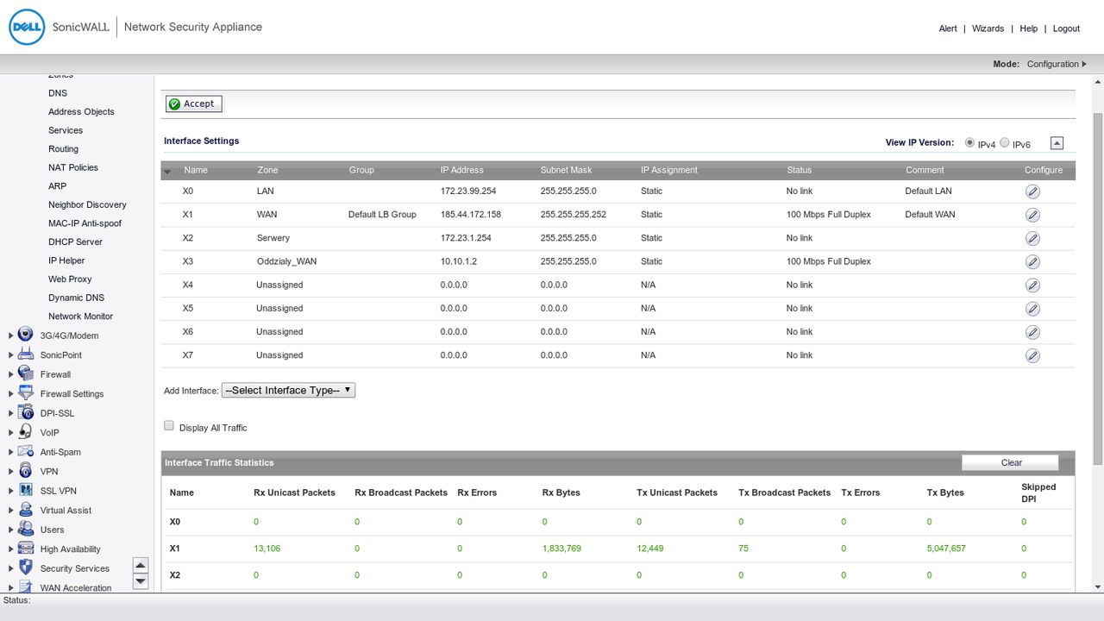This screenshot has height=621, width=1104.
Task: Click the Users sidebar icon
Action: pyautogui.click(x=26, y=529)
